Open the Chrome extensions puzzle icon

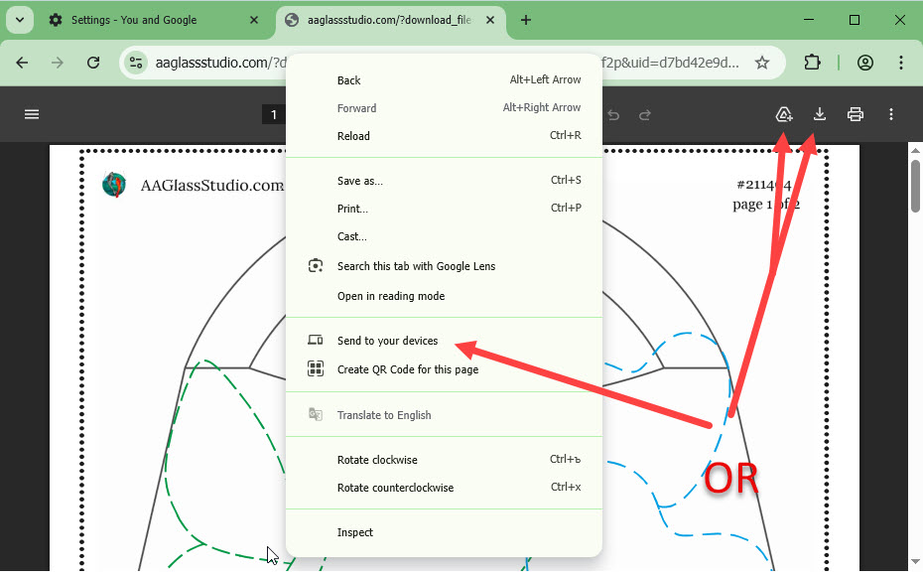point(812,63)
